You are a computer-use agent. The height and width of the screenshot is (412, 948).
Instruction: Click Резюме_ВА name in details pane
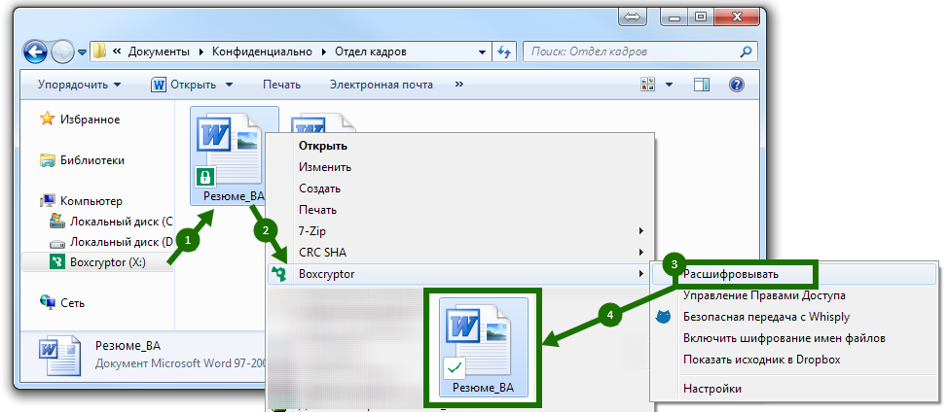click(x=128, y=346)
